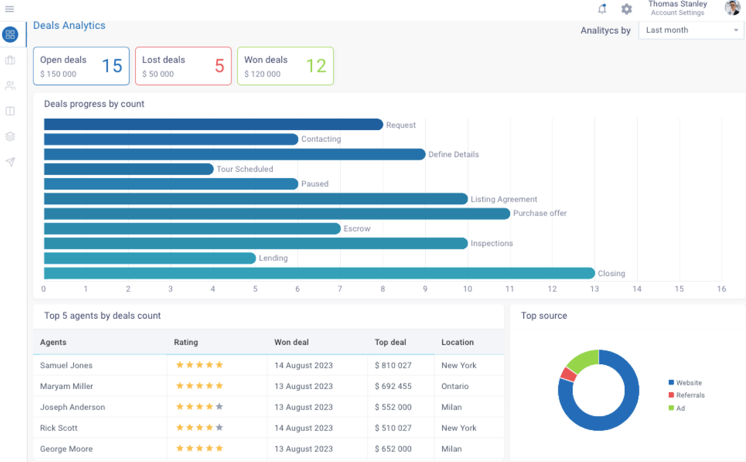Sort table by Rating column header
This screenshot has width=746, height=462.
click(x=186, y=342)
